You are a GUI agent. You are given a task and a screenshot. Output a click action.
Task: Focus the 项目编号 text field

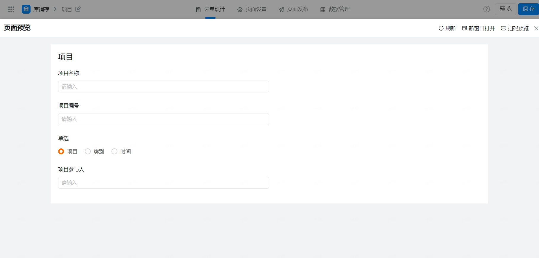coord(163,119)
